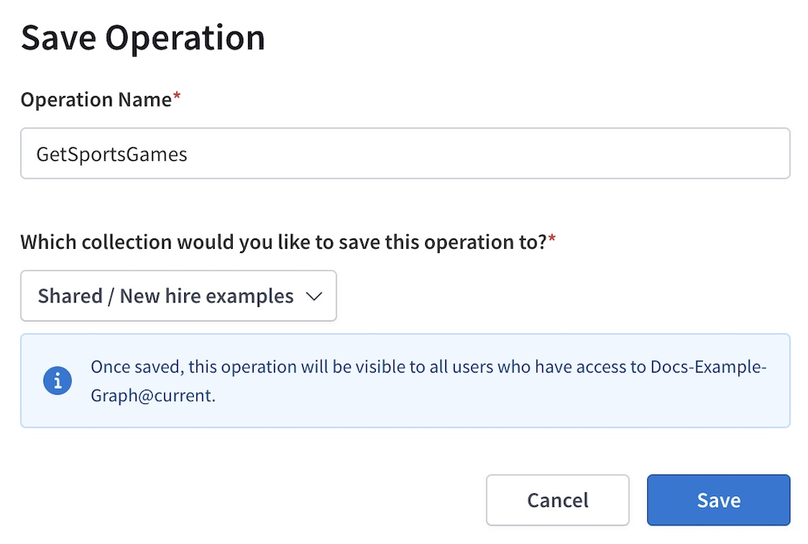Click the blue circular icon beside the notice text
The image size is (808, 544).
[57, 381]
